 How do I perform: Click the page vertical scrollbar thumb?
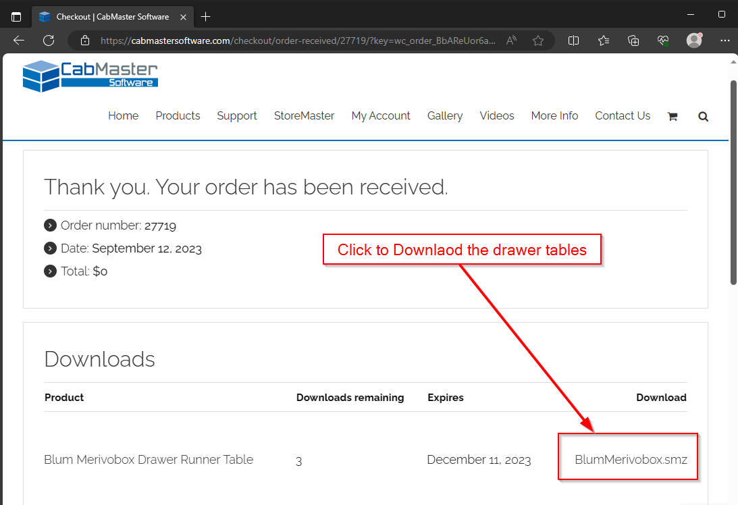(733, 182)
